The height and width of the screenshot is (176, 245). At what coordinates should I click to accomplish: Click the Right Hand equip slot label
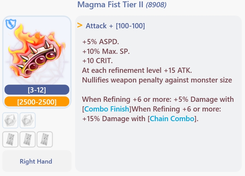(x=36, y=161)
